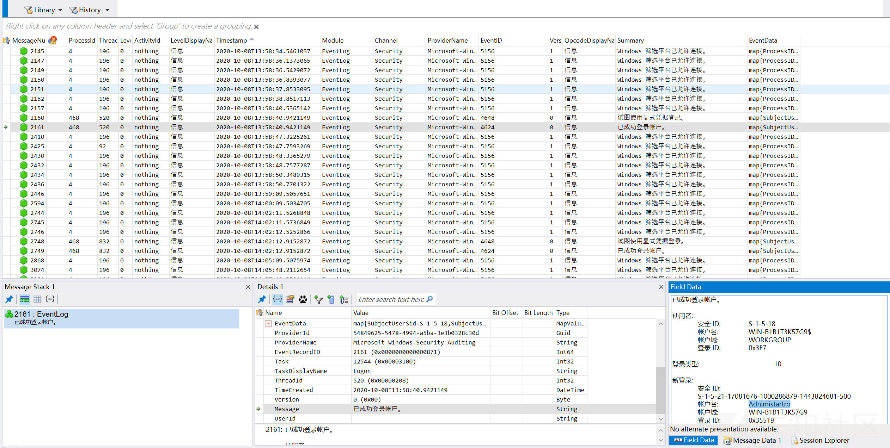This screenshot has width=890, height=448.
Task: Click the magnifier search icon in Details
Action: pyautogui.click(x=429, y=299)
